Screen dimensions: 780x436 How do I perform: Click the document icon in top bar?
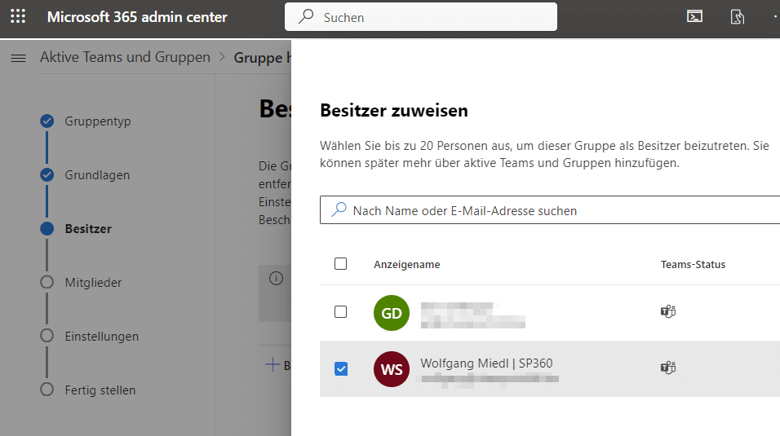[x=738, y=17]
